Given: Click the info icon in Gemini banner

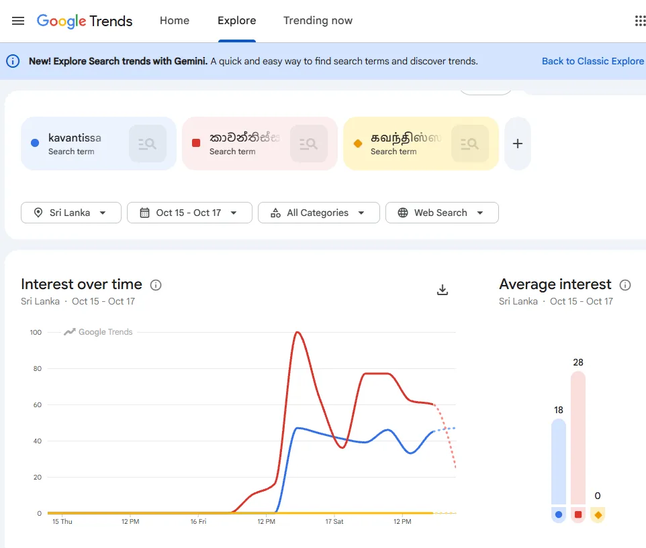Looking at the screenshot, I should [13, 61].
